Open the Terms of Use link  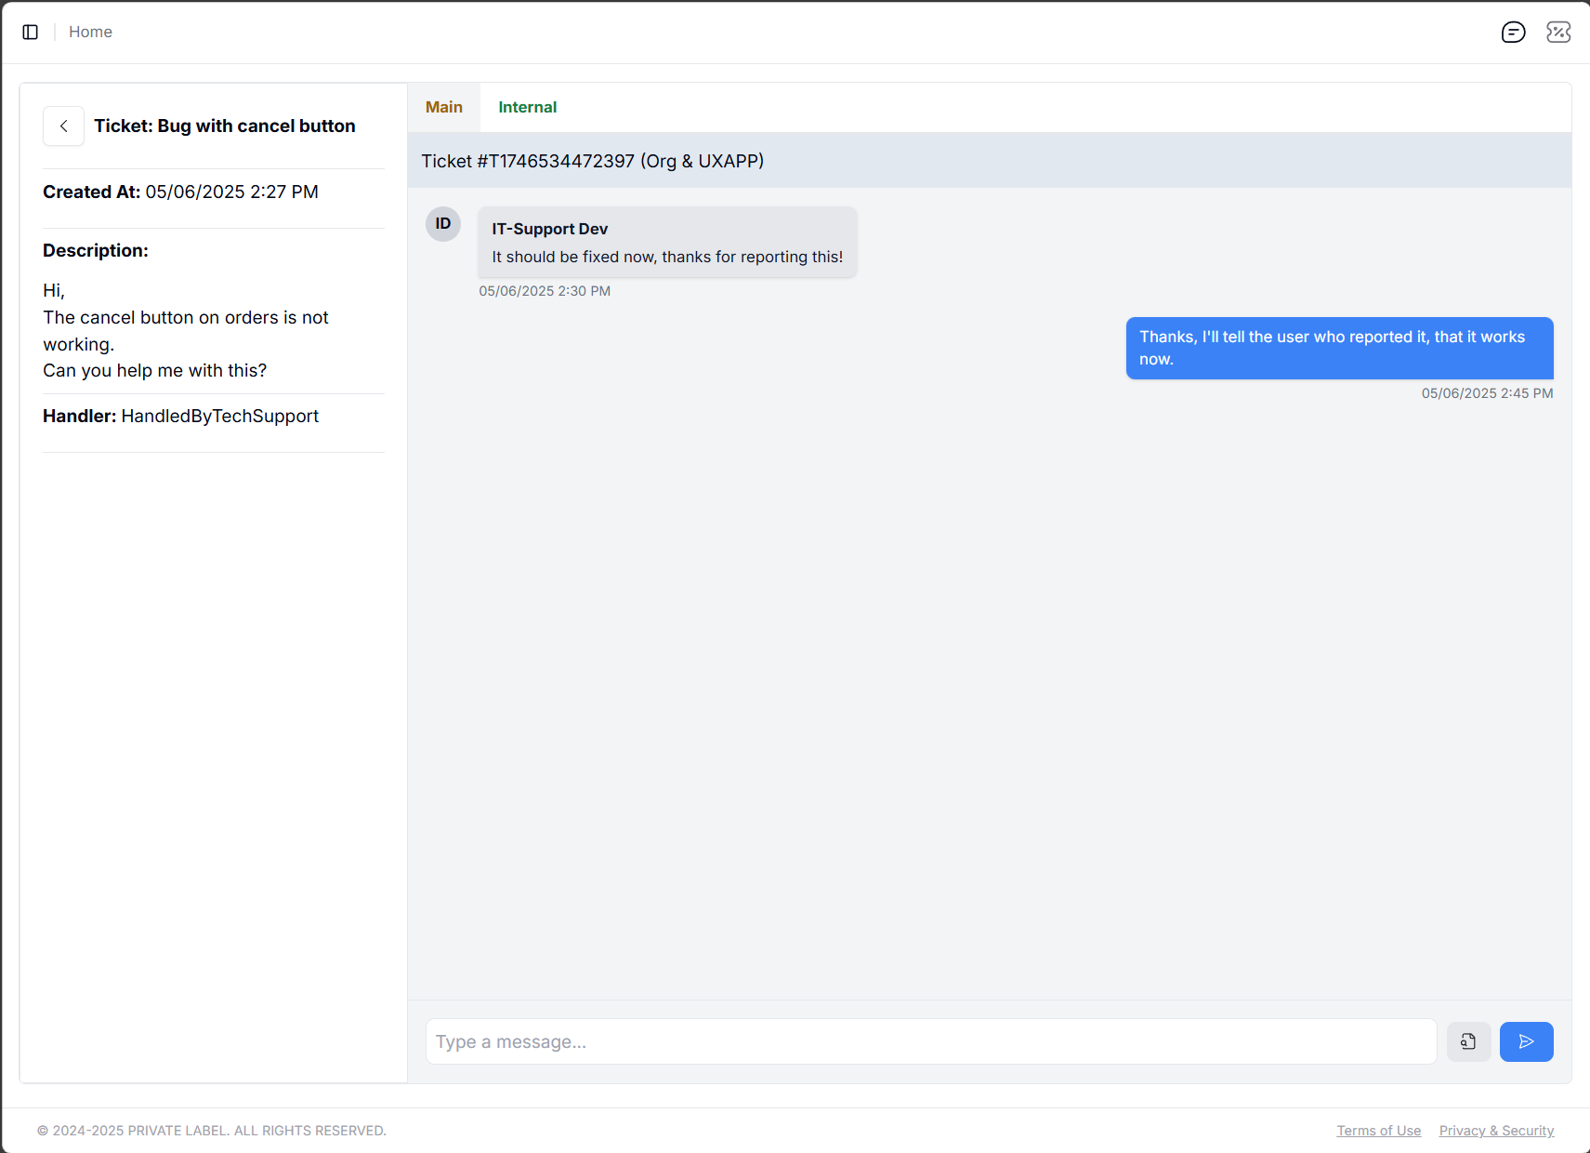point(1378,1131)
